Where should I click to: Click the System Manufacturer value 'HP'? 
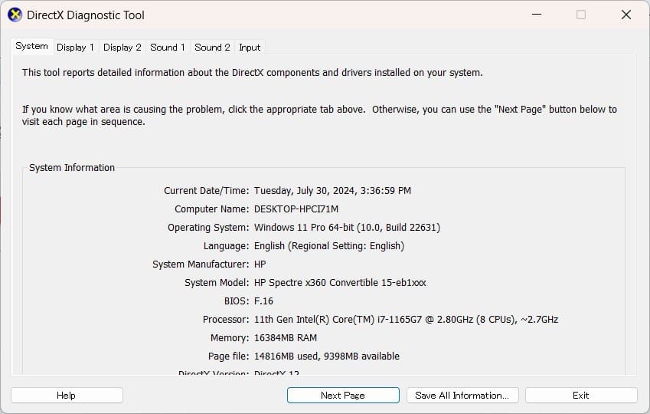(260, 264)
